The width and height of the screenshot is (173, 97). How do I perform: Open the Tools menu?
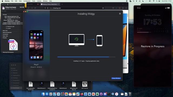pos(34,1)
